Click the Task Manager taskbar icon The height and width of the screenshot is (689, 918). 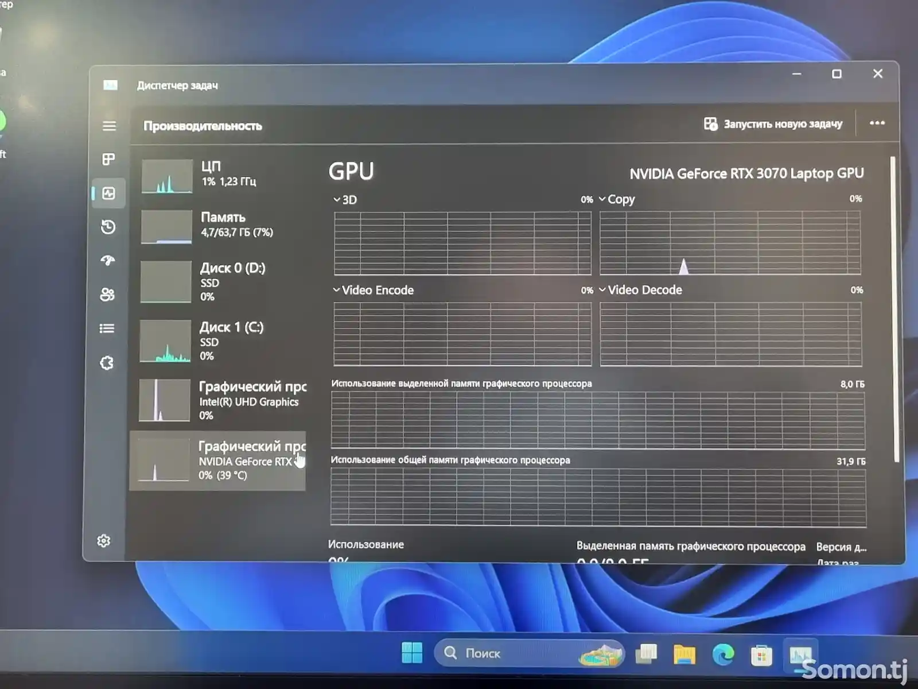(800, 655)
